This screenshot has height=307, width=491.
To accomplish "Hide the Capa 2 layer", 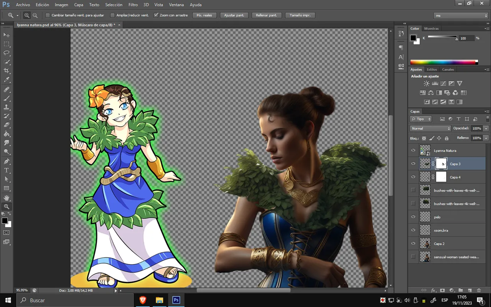I will coord(413,243).
